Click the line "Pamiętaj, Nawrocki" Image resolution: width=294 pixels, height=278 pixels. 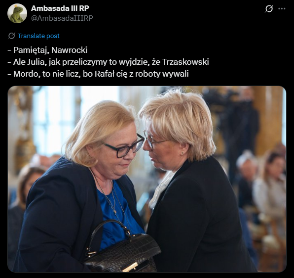click(48, 50)
